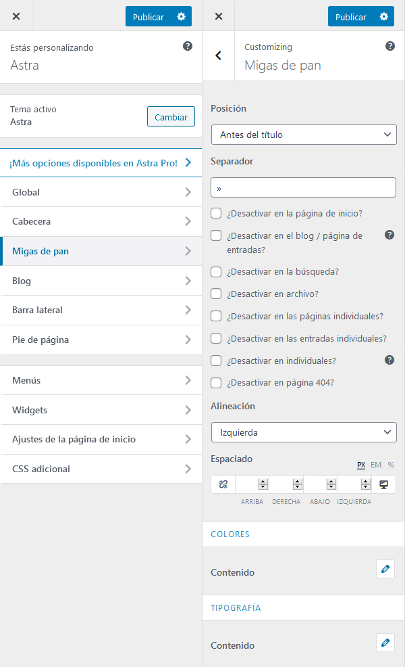Image resolution: width=405 pixels, height=667 pixels.
Task: Open the Tipografía Contenido pencil editor
Action: (x=385, y=642)
